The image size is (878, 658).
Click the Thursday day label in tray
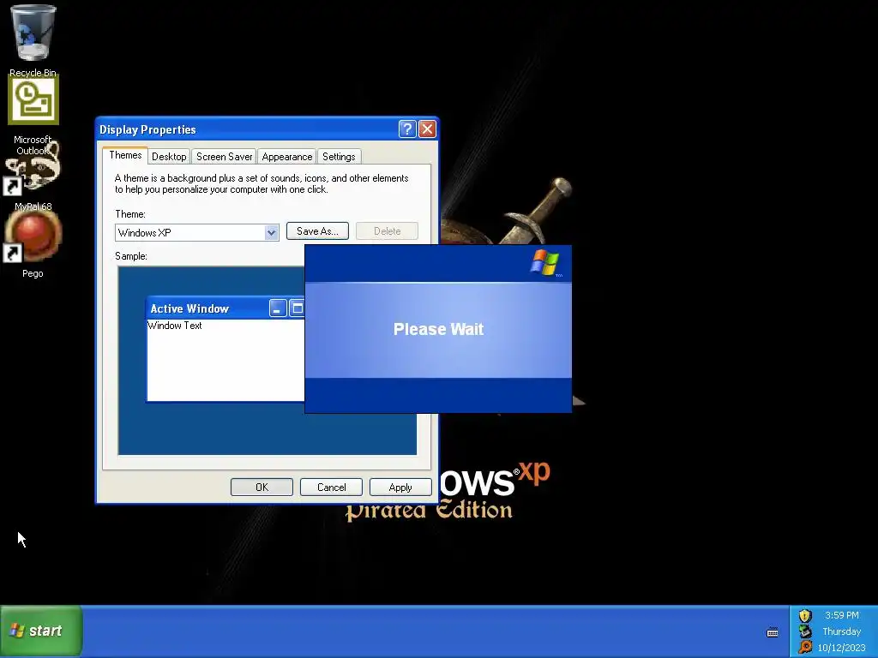click(x=842, y=631)
